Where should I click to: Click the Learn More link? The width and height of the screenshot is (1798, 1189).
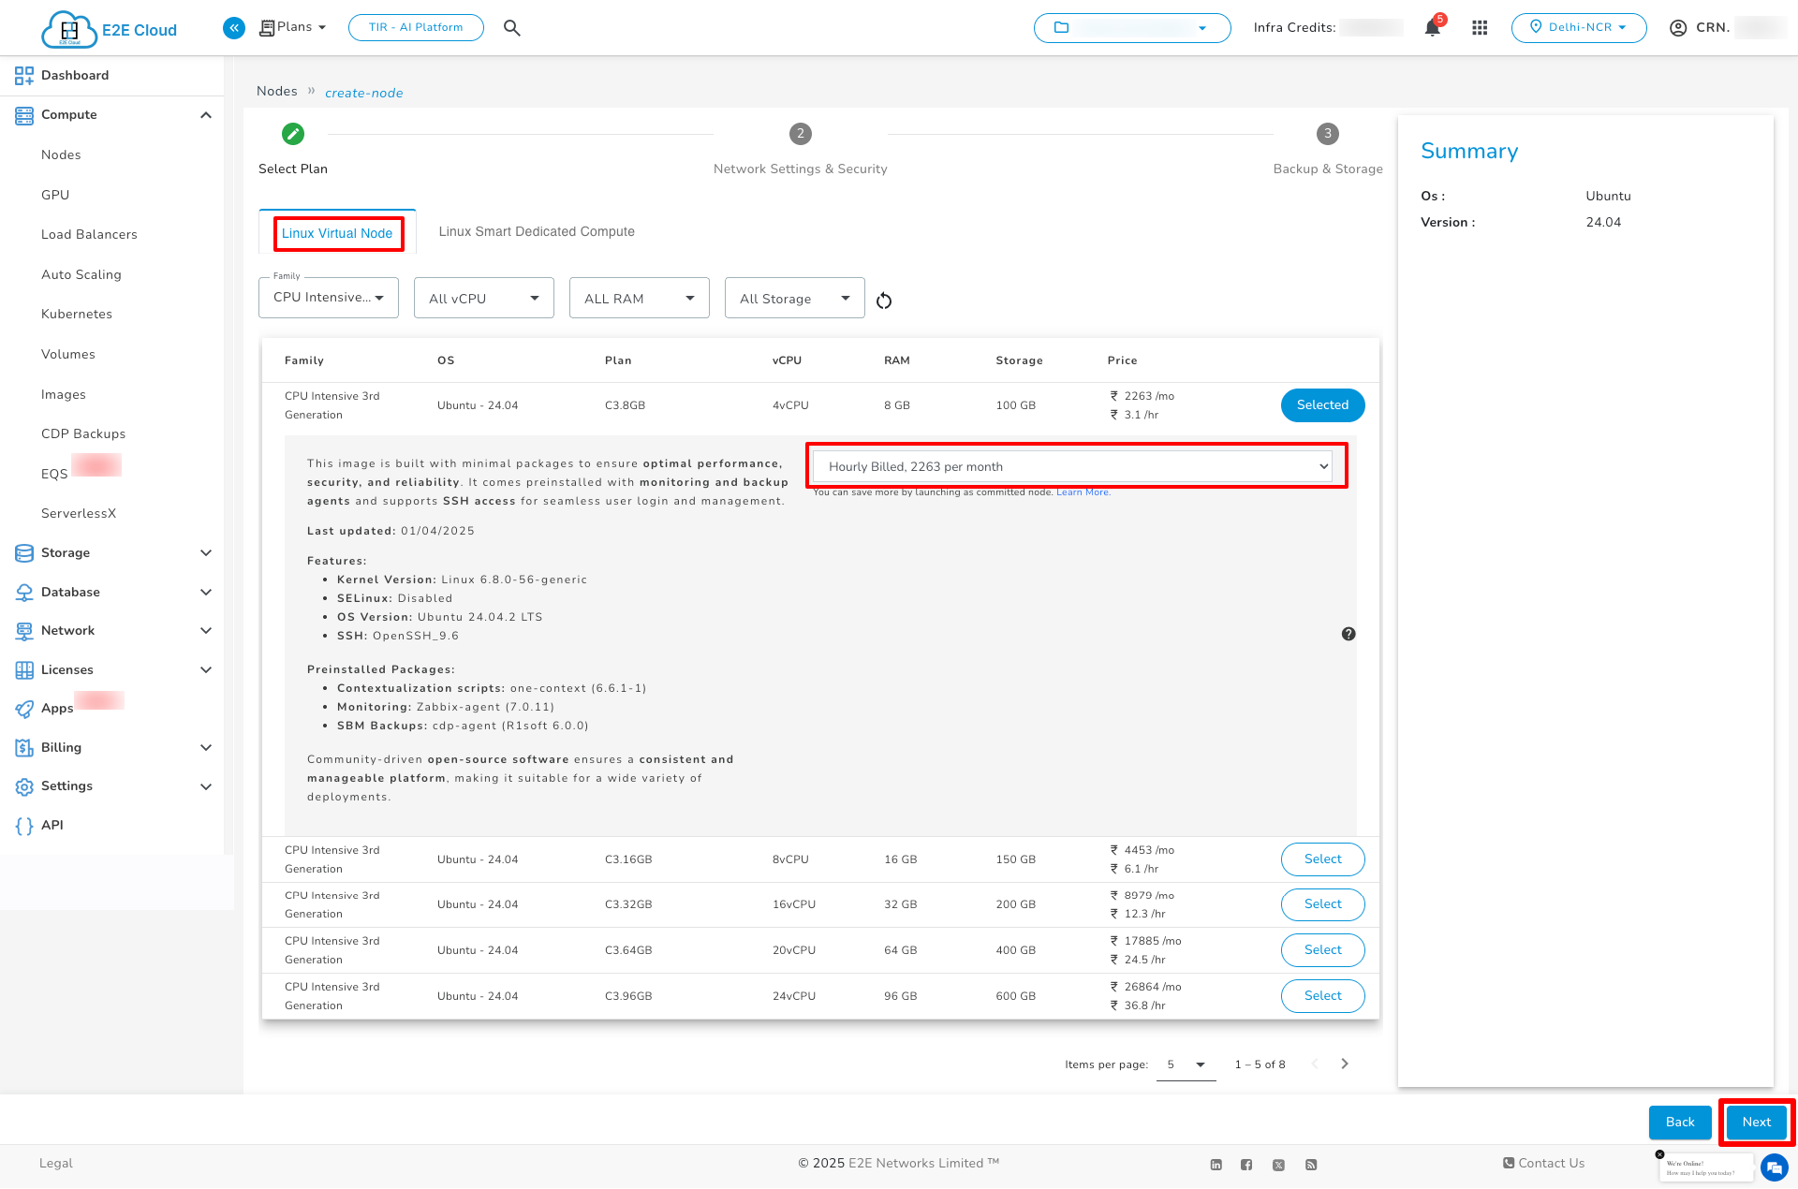point(1083,492)
